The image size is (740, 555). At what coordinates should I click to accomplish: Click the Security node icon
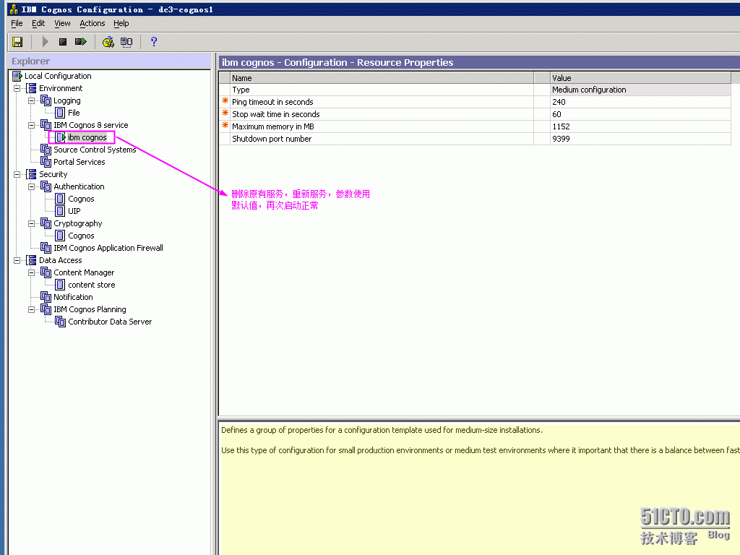[x=31, y=174]
